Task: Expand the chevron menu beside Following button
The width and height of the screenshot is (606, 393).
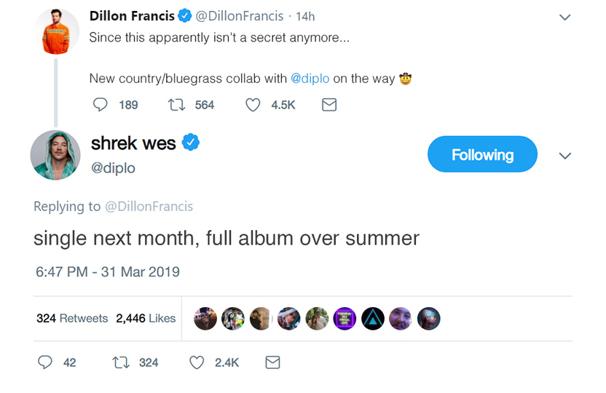Action: (564, 156)
